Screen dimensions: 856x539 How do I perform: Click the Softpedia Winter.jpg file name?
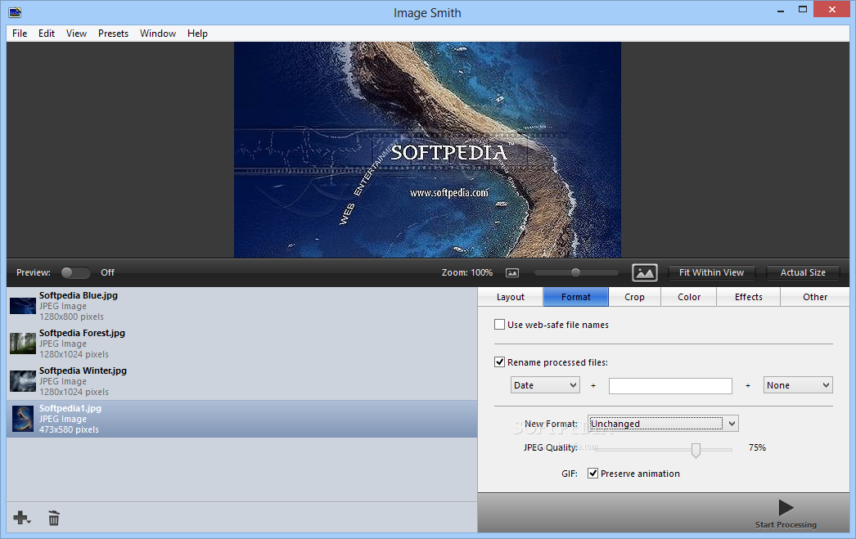(x=83, y=371)
